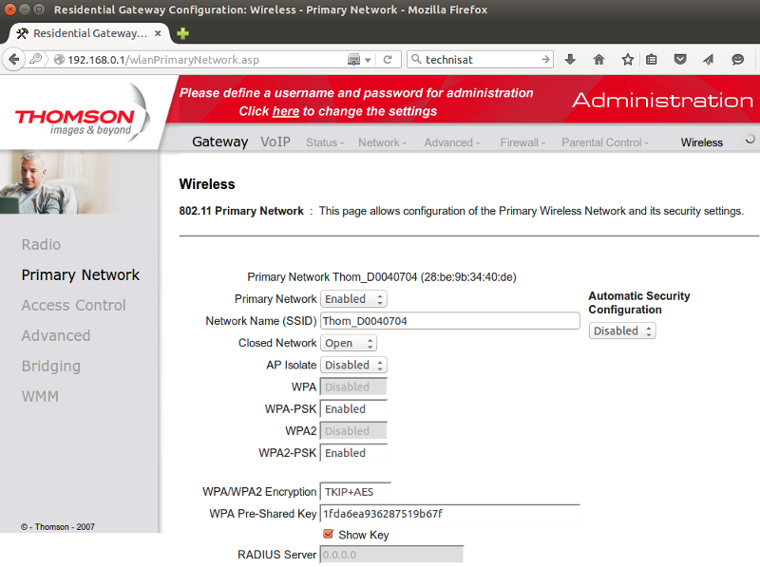760x567 pixels.
Task: Click the back navigation arrow
Action: coord(14,59)
